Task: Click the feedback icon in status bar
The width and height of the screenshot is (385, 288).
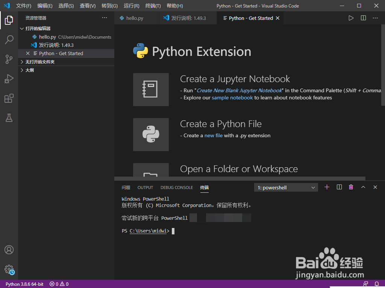Action: [x=365, y=284]
